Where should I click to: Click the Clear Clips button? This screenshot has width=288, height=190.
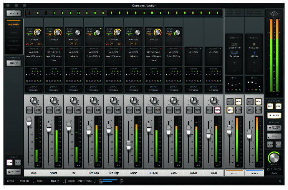10,163
